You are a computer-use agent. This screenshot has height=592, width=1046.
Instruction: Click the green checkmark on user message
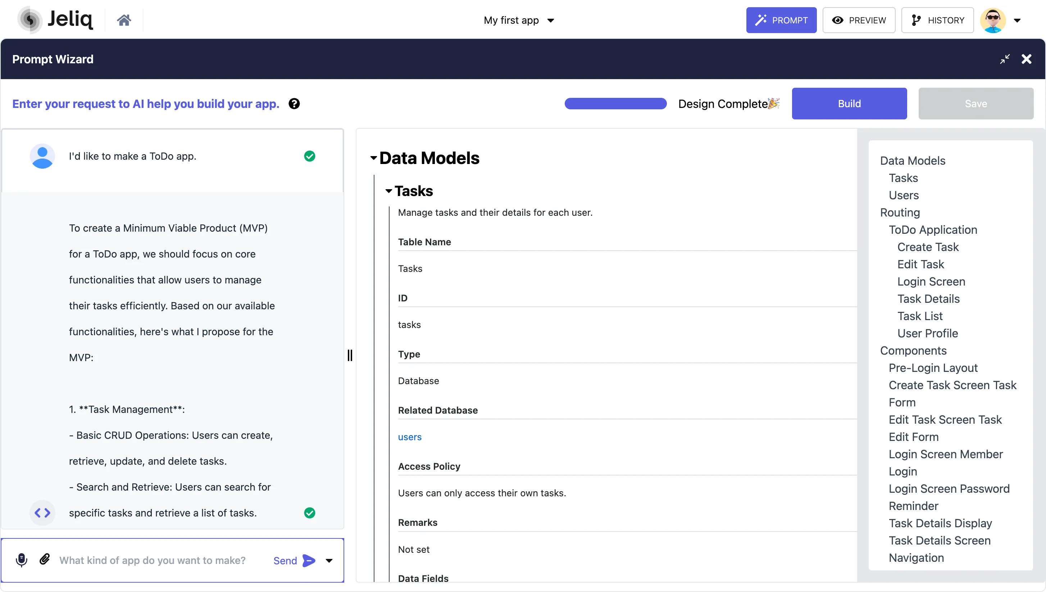point(309,156)
